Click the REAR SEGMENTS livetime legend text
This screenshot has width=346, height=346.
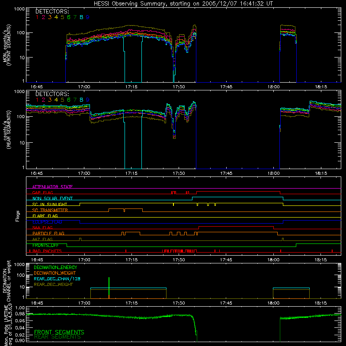[58, 337]
